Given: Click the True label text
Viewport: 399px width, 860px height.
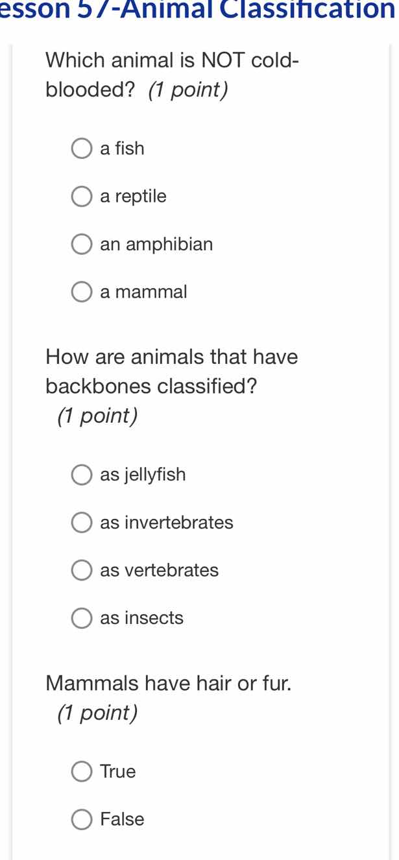Looking at the screenshot, I should click(117, 771).
